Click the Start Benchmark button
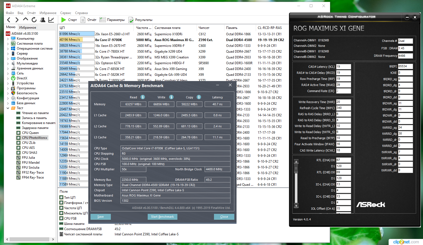 163,217
